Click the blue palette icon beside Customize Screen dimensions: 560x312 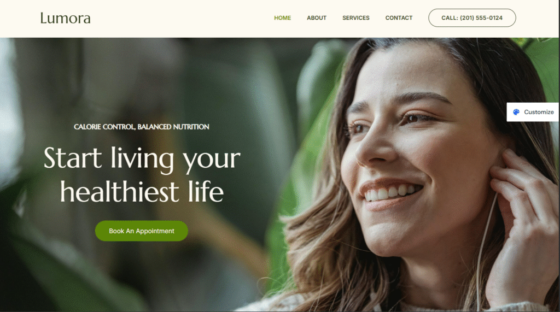[x=516, y=112]
